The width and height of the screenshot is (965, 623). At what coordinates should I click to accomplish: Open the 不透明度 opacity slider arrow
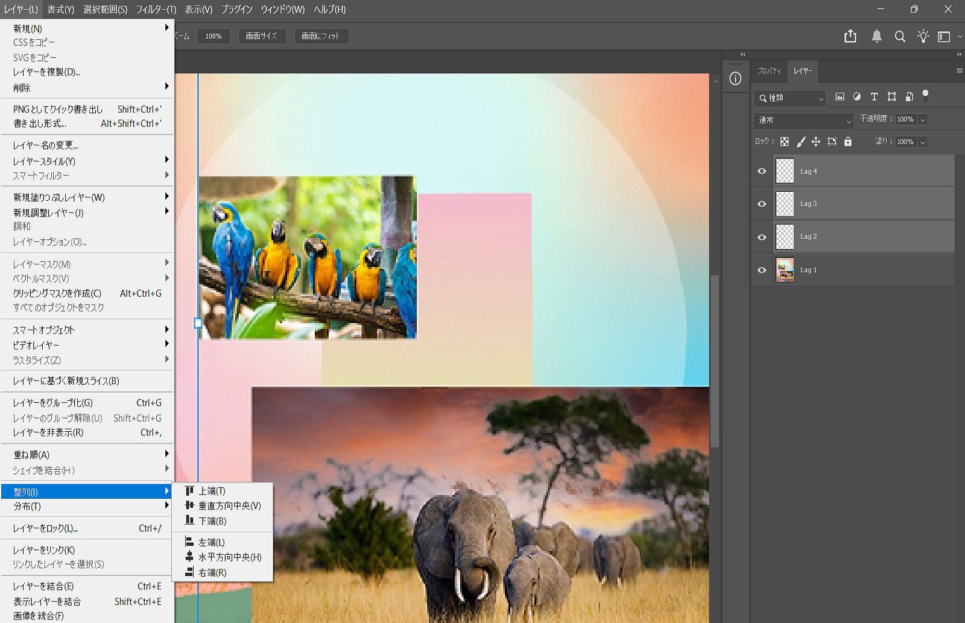pyautogui.click(x=923, y=119)
